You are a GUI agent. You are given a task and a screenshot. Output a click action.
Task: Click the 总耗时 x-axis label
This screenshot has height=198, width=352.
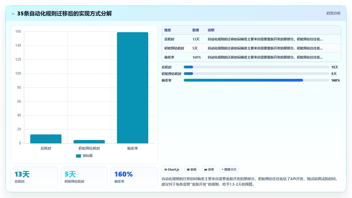point(46,148)
